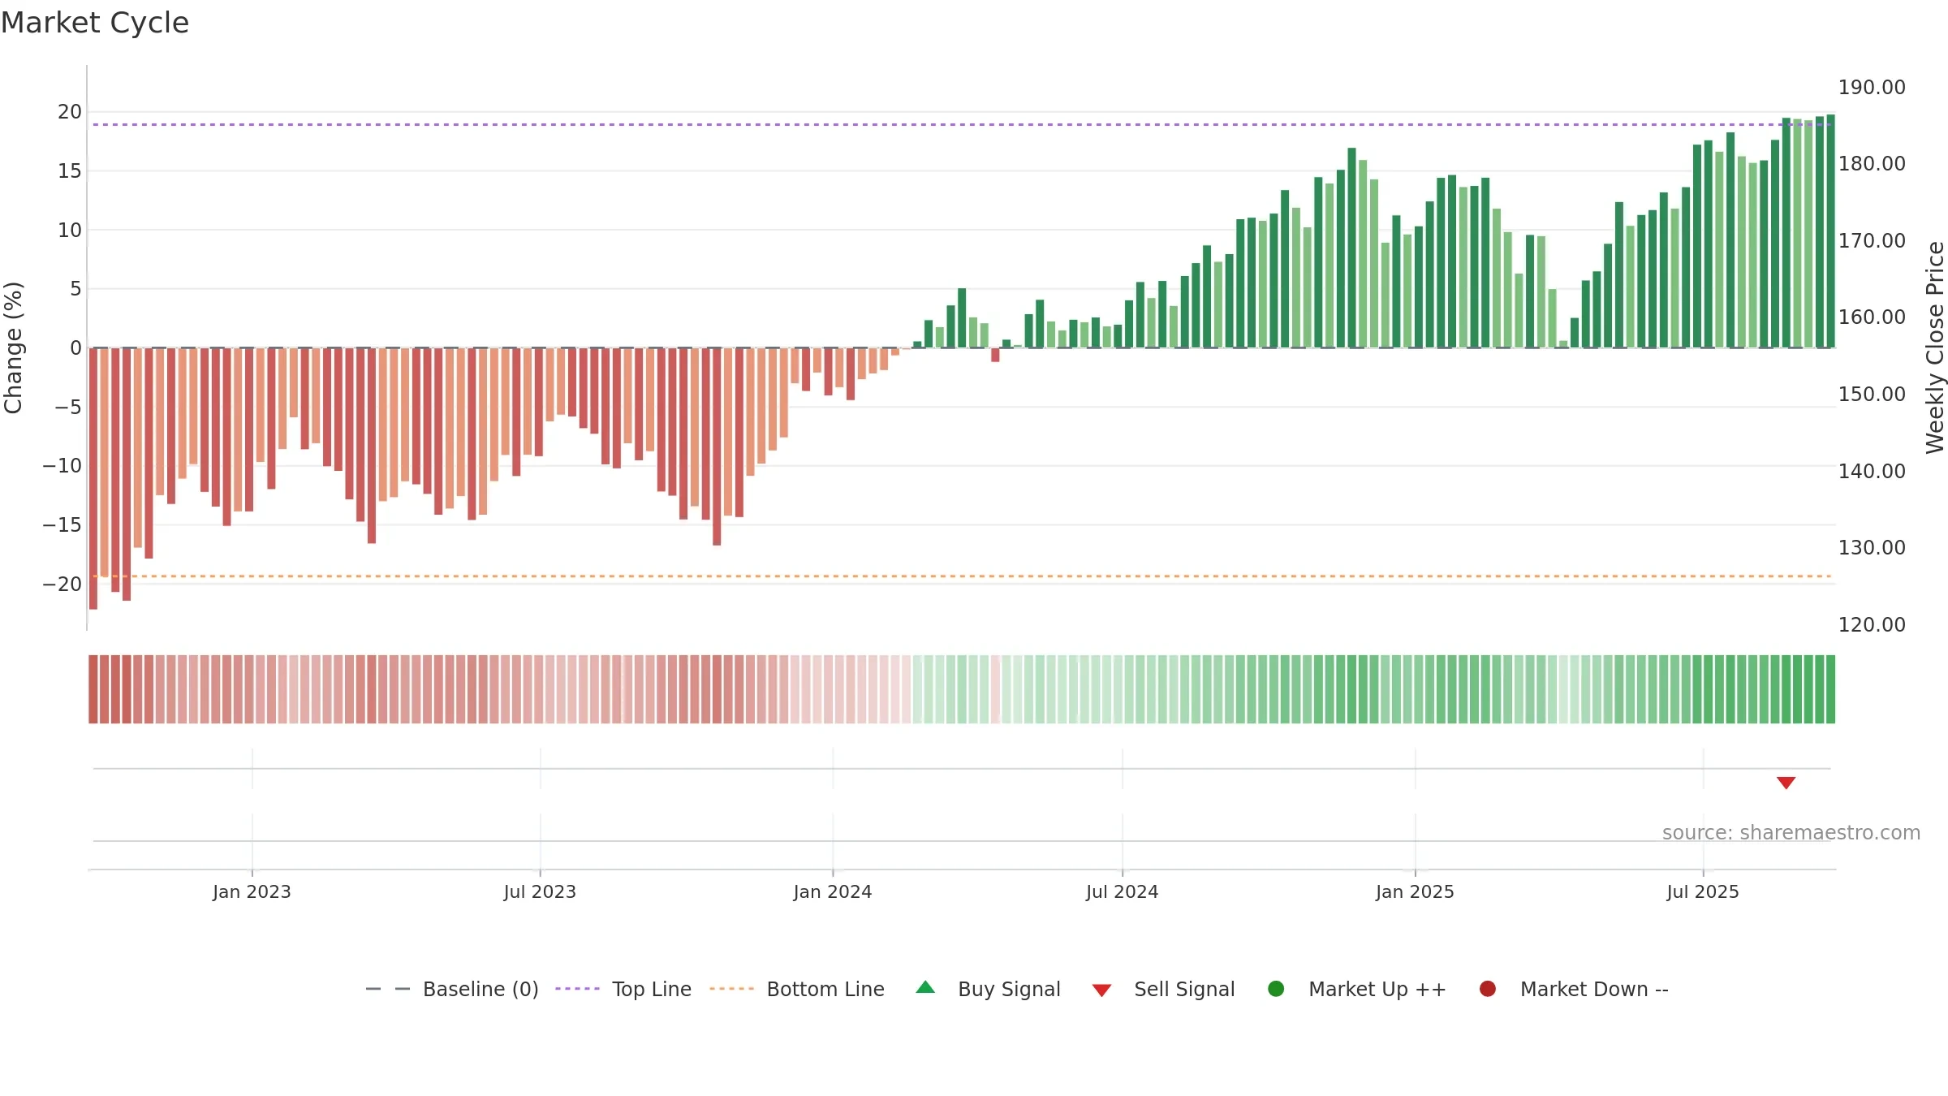
Task: Click the 20 tick on Change axis
Action: tap(70, 112)
